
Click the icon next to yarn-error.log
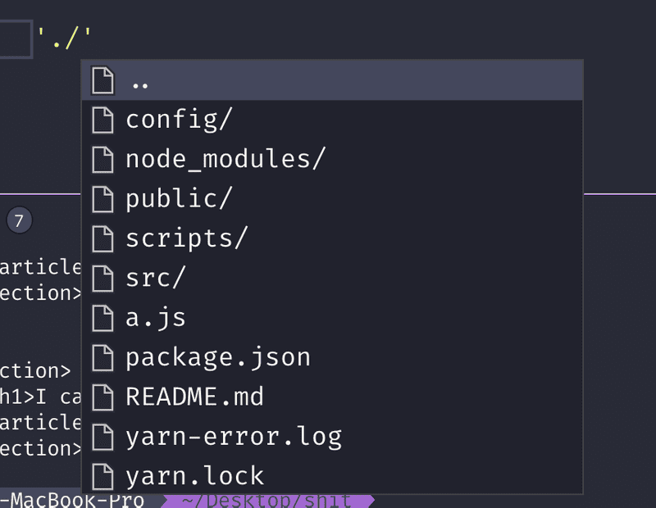[102, 436]
